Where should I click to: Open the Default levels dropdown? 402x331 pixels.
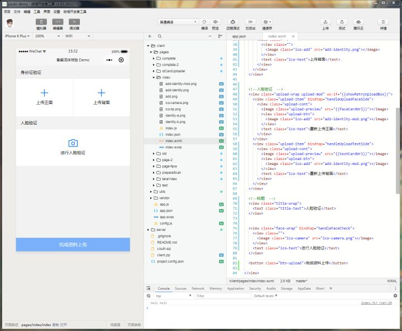click(266, 296)
